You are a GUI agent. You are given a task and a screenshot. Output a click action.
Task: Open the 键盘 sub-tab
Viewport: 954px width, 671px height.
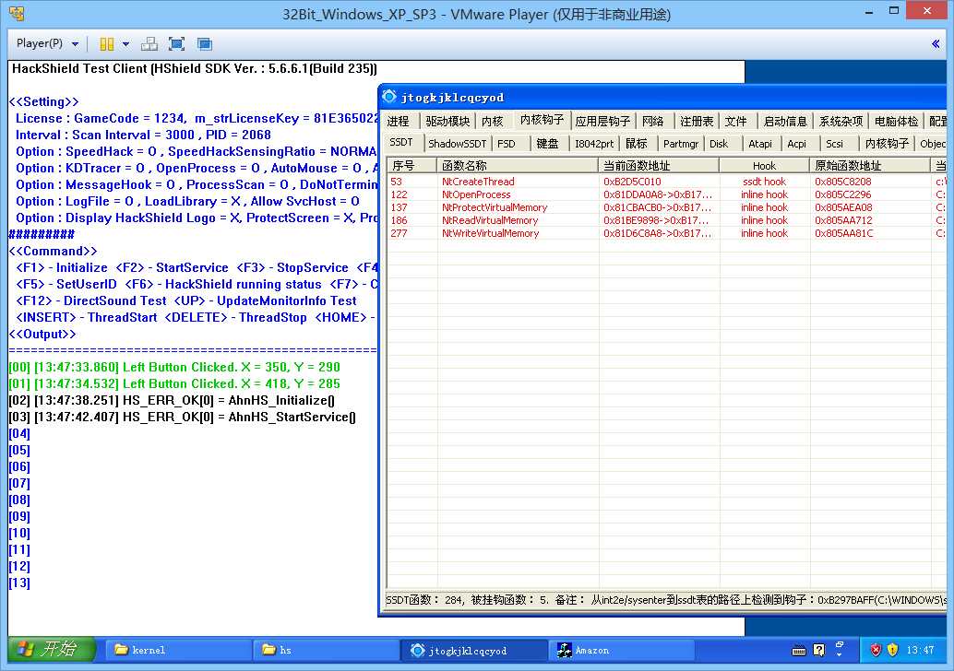click(x=547, y=144)
